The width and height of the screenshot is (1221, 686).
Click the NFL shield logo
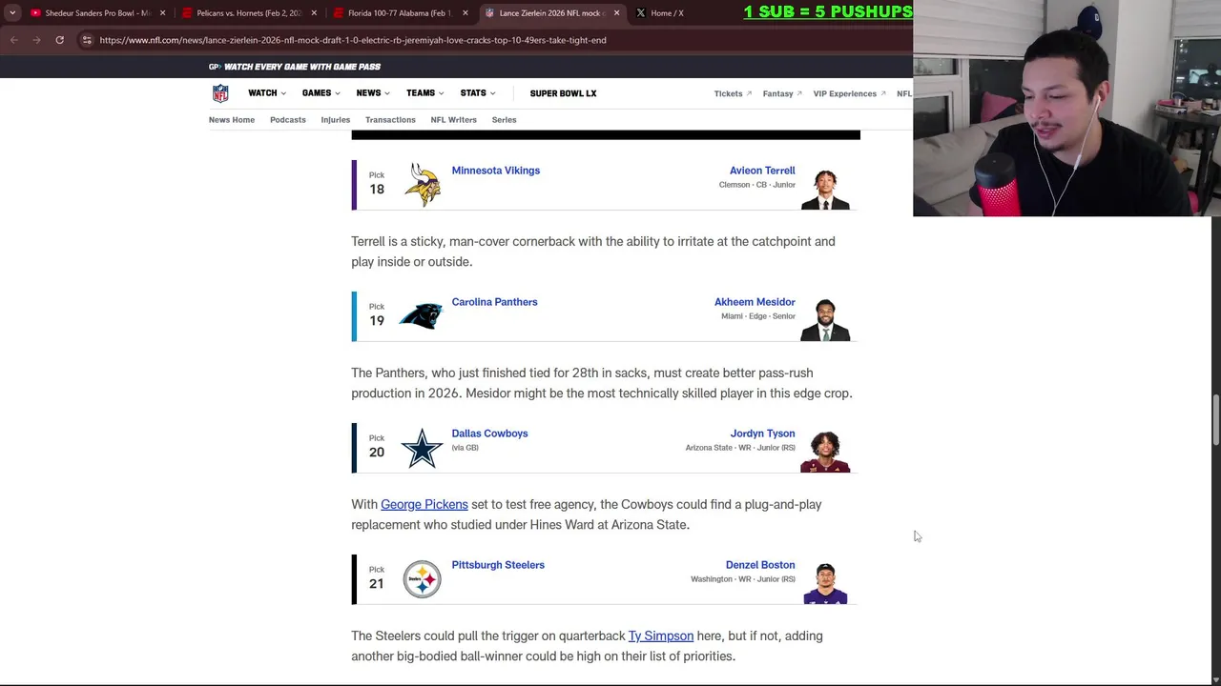click(x=220, y=93)
